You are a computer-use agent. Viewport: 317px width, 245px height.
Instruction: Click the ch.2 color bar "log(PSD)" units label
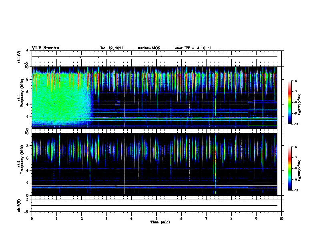tap(300, 170)
